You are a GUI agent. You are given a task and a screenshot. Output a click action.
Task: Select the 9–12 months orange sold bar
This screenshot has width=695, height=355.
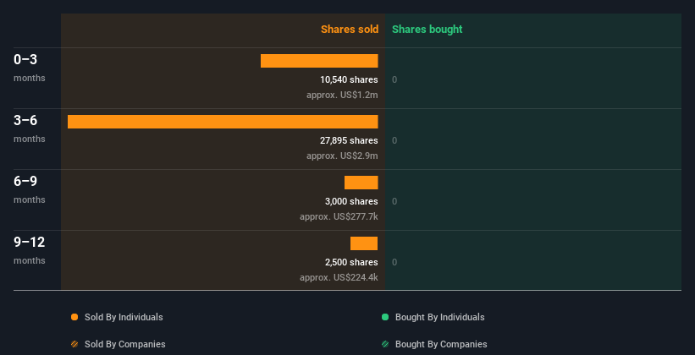tap(364, 243)
